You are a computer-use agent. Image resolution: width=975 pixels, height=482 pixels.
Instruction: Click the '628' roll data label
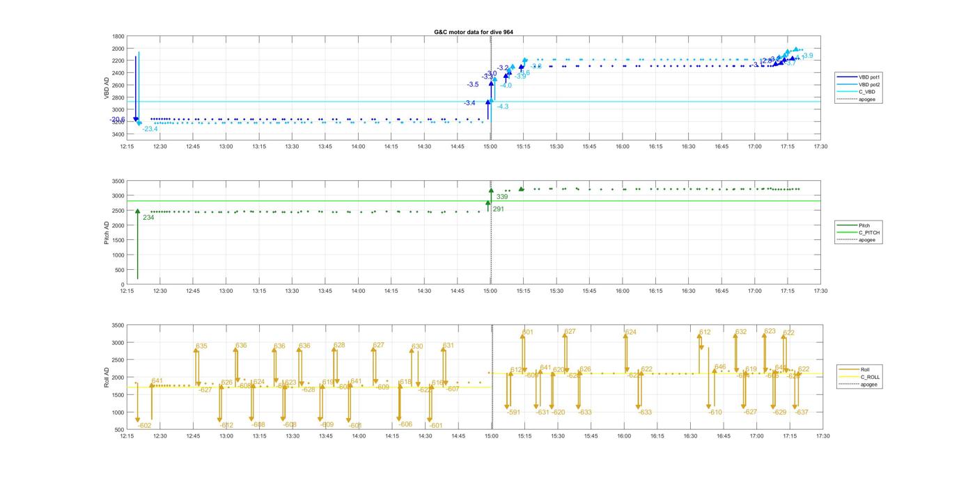339,345
